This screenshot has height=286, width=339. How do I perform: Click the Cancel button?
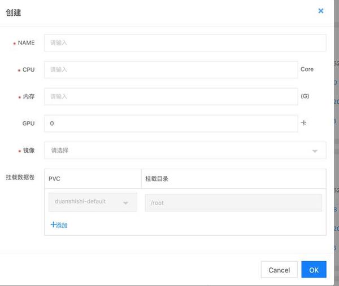[x=279, y=270]
